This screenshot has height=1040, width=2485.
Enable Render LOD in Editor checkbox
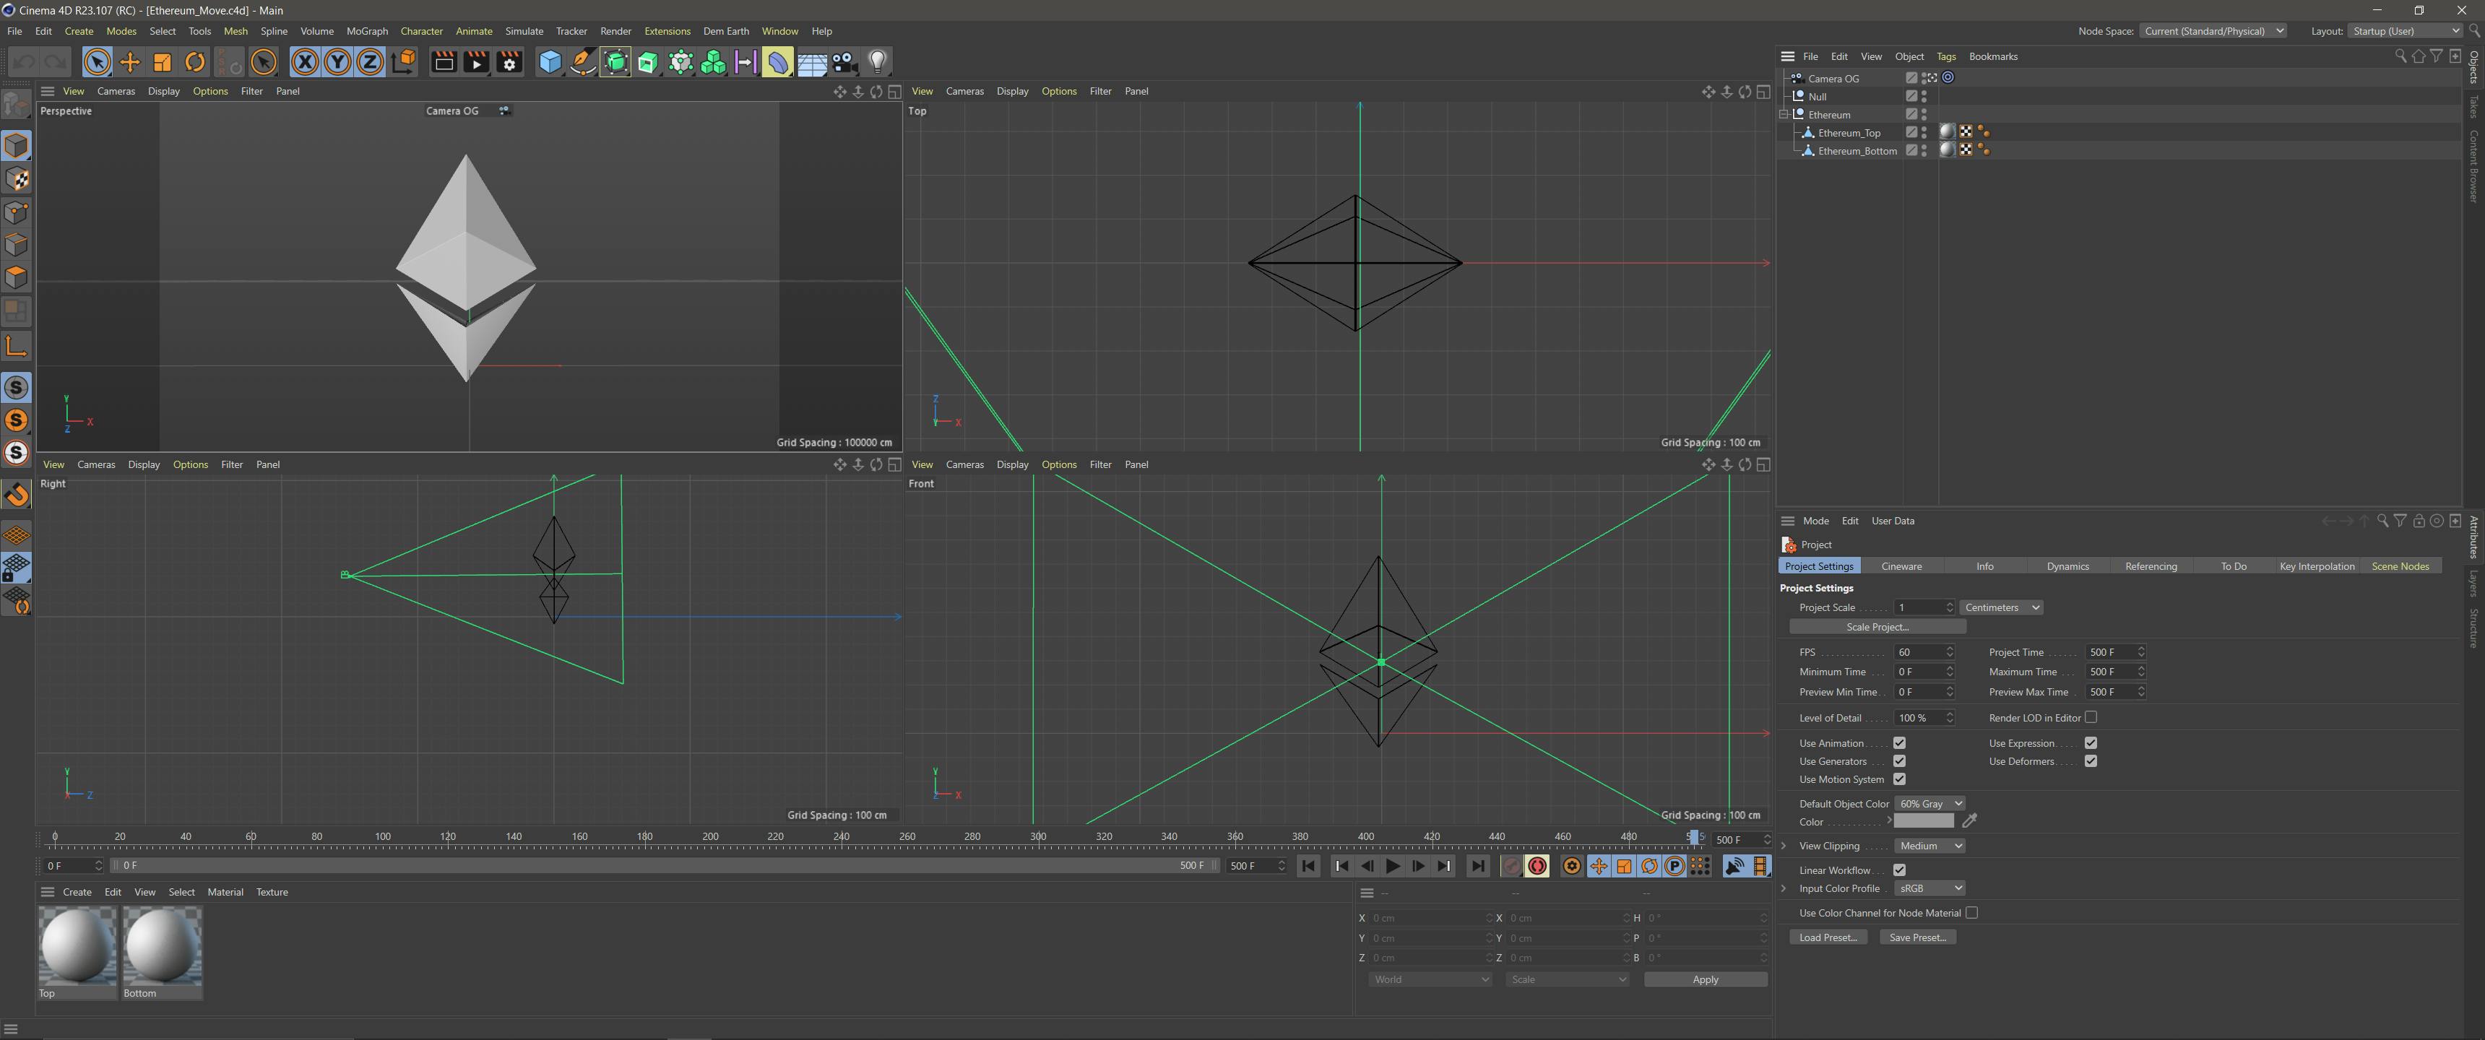click(x=2091, y=717)
